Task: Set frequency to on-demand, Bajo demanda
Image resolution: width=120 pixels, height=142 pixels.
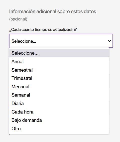Action: pos(59,120)
